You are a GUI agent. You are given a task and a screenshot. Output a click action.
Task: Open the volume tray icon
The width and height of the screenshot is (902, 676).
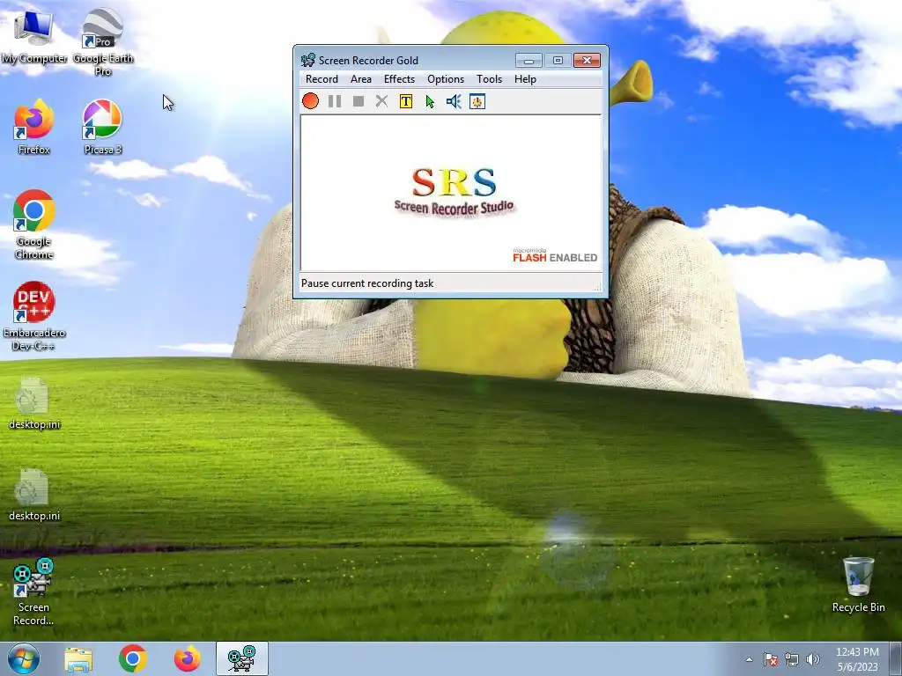812,659
